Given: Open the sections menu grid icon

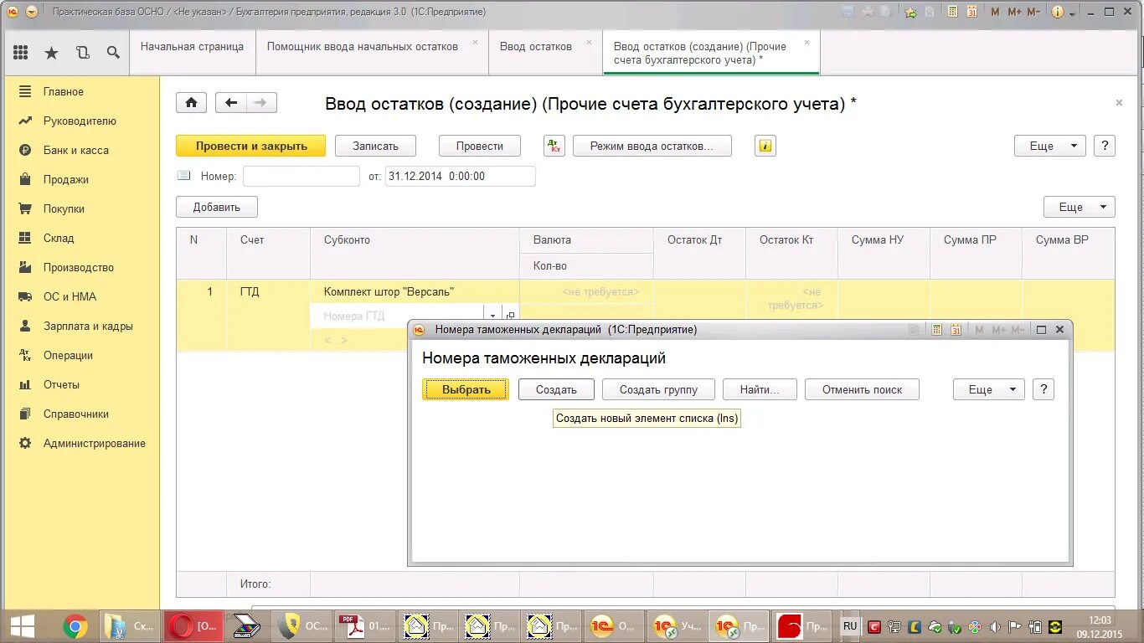Looking at the screenshot, I should 21,53.
